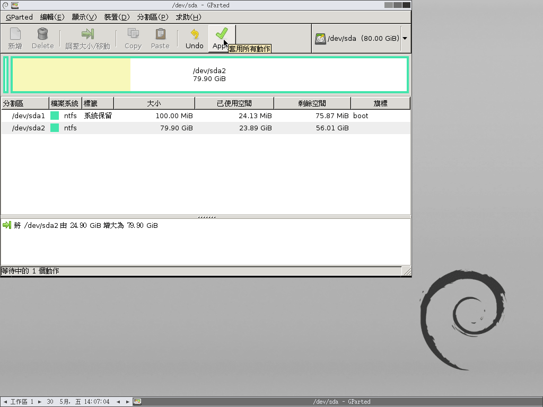
Task: Click the Apply all operations checkmark icon
Action: (x=221, y=34)
